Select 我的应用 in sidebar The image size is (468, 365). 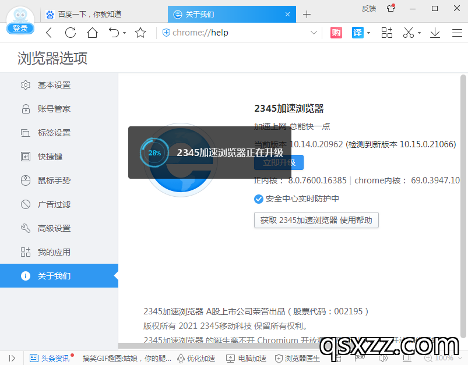click(x=59, y=252)
